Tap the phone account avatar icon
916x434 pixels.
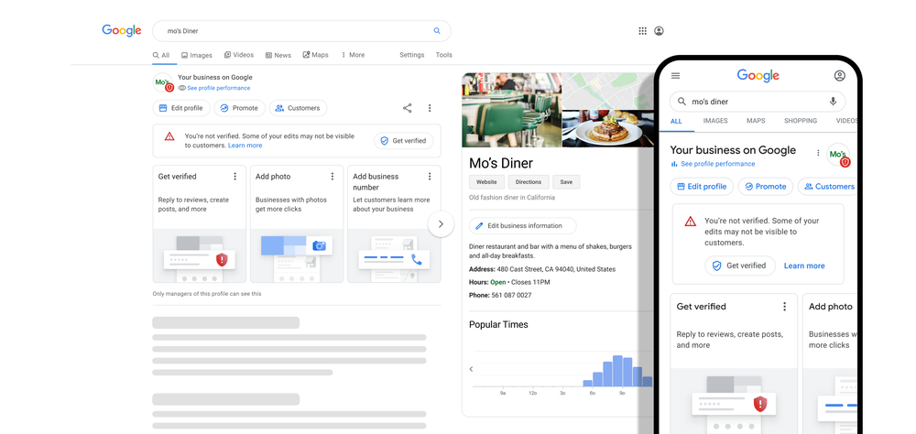[x=839, y=75]
